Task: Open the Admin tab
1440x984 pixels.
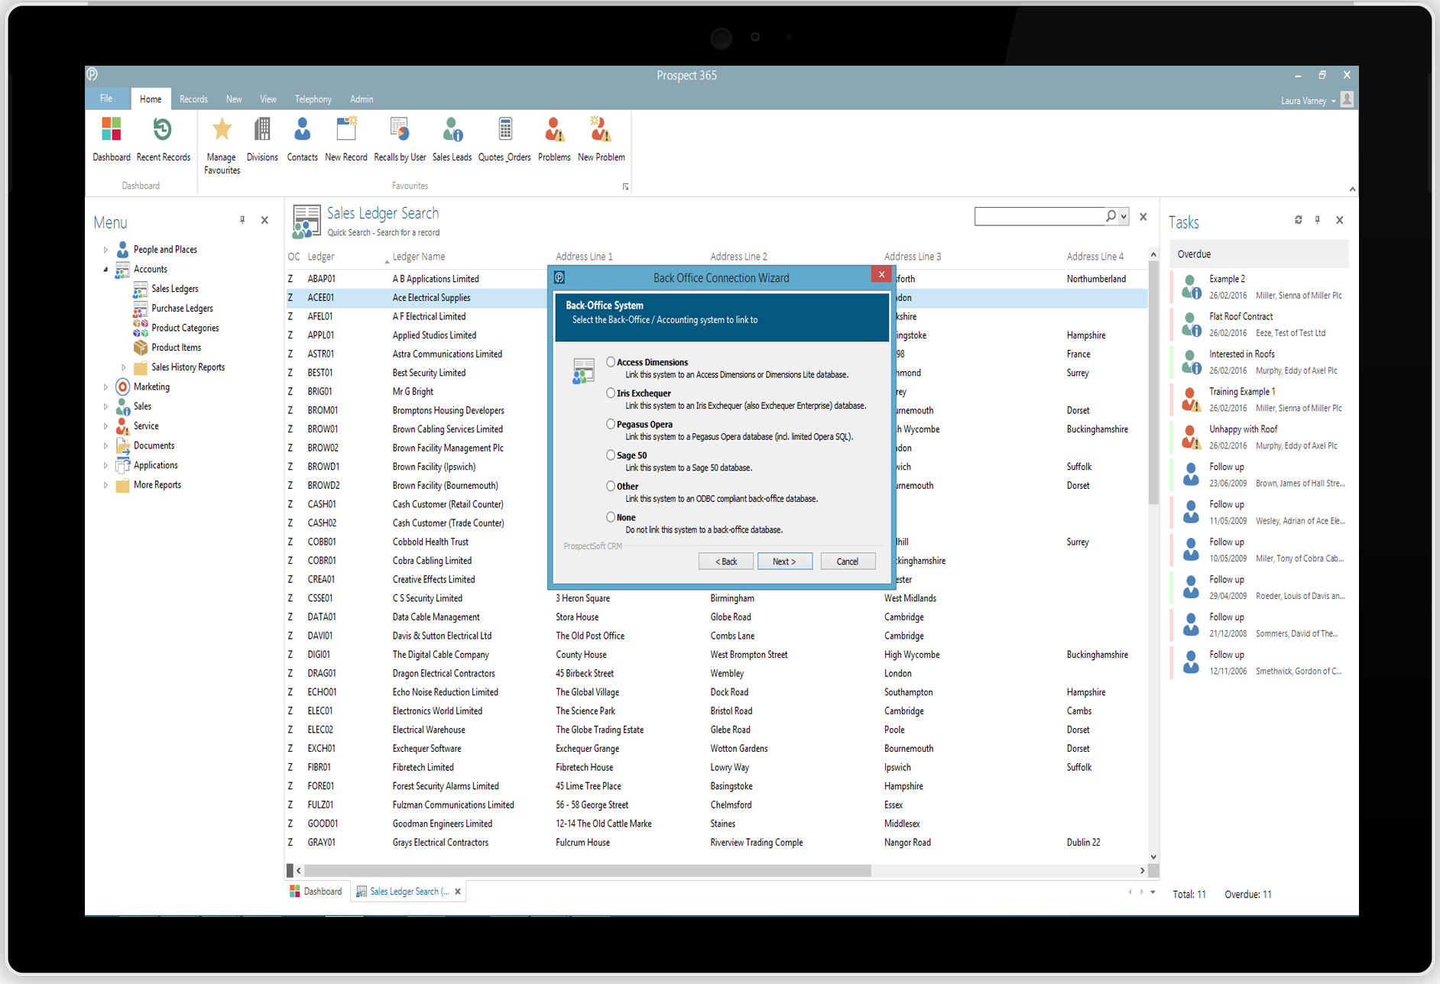Action: click(361, 99)
